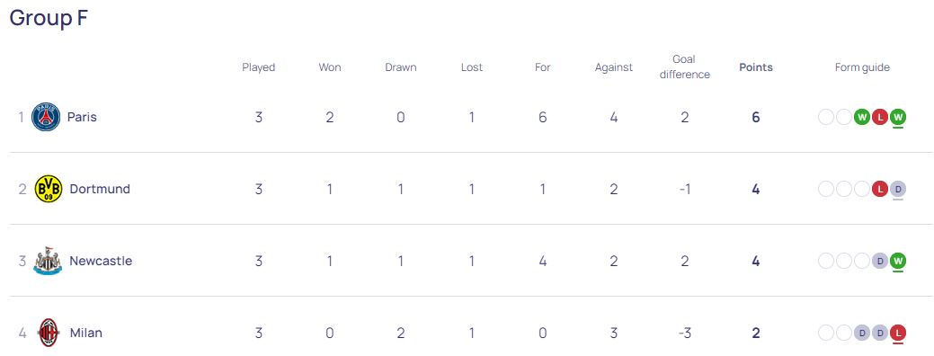Click the AC Milan club crest
Image resolution: width=934 pixels, height=356 pixels.
(x=49, y=333)
